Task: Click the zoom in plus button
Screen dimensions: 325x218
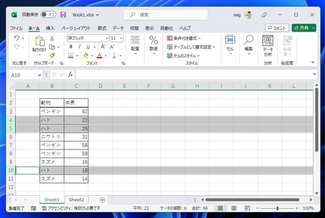Action: 297,208
